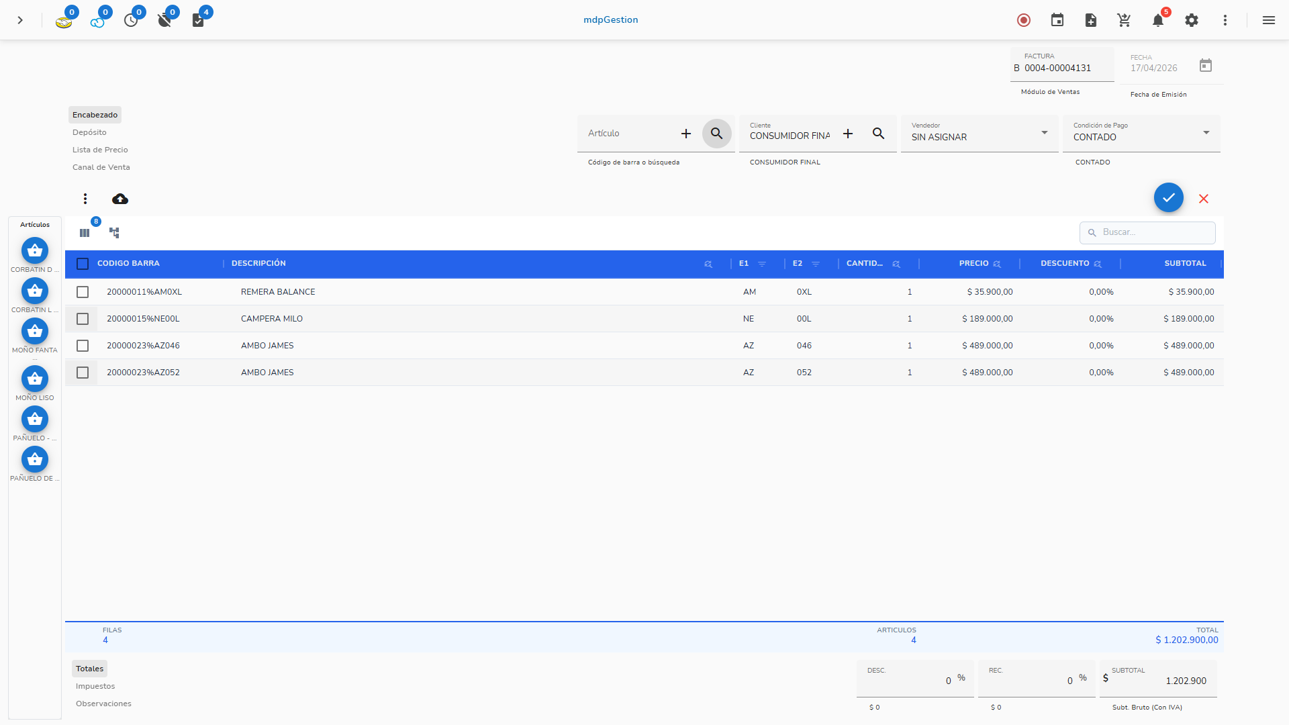The image size is (1289, 725).
Task: Select the CAMPERA MILO row checkbox
Action: click(83, 319)
